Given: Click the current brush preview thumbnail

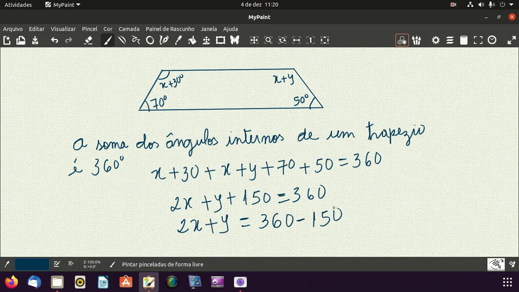Looking at the screenshot, I should 496,264.
